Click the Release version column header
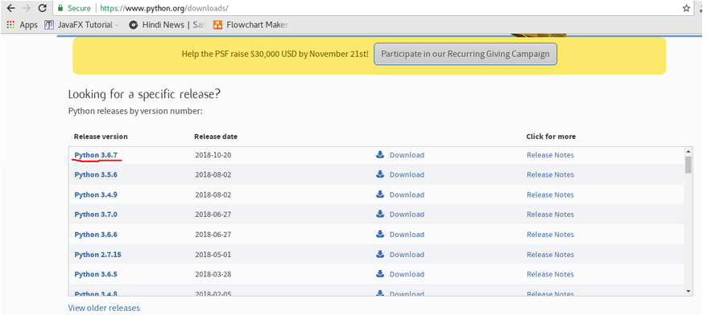This screenshot has height=315, width=707. [x=101, y=137]
